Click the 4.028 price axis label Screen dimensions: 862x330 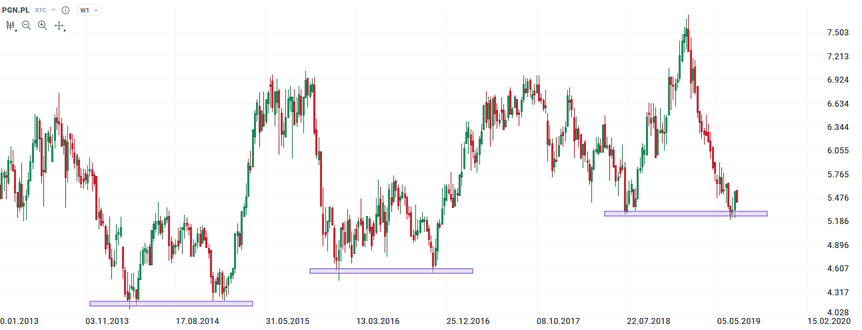point(837,312)
